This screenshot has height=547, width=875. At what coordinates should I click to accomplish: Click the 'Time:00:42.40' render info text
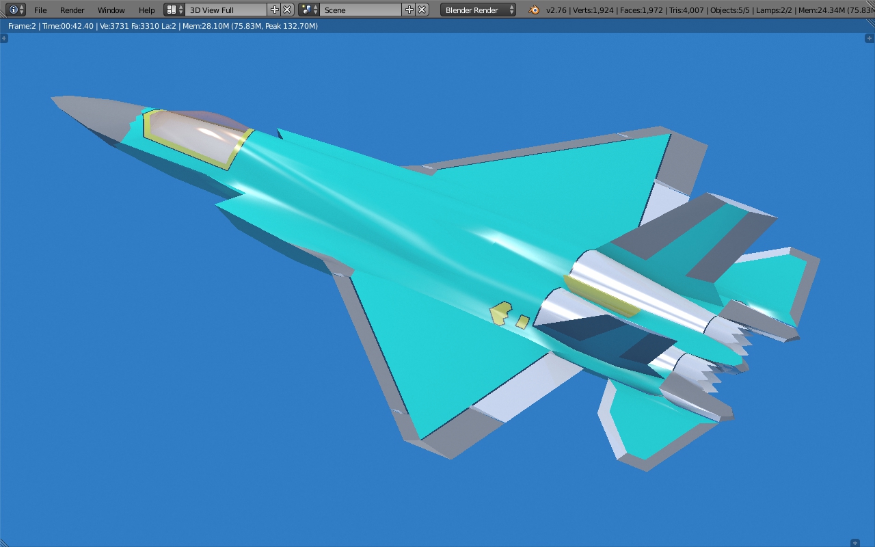[x=68, y=26]
